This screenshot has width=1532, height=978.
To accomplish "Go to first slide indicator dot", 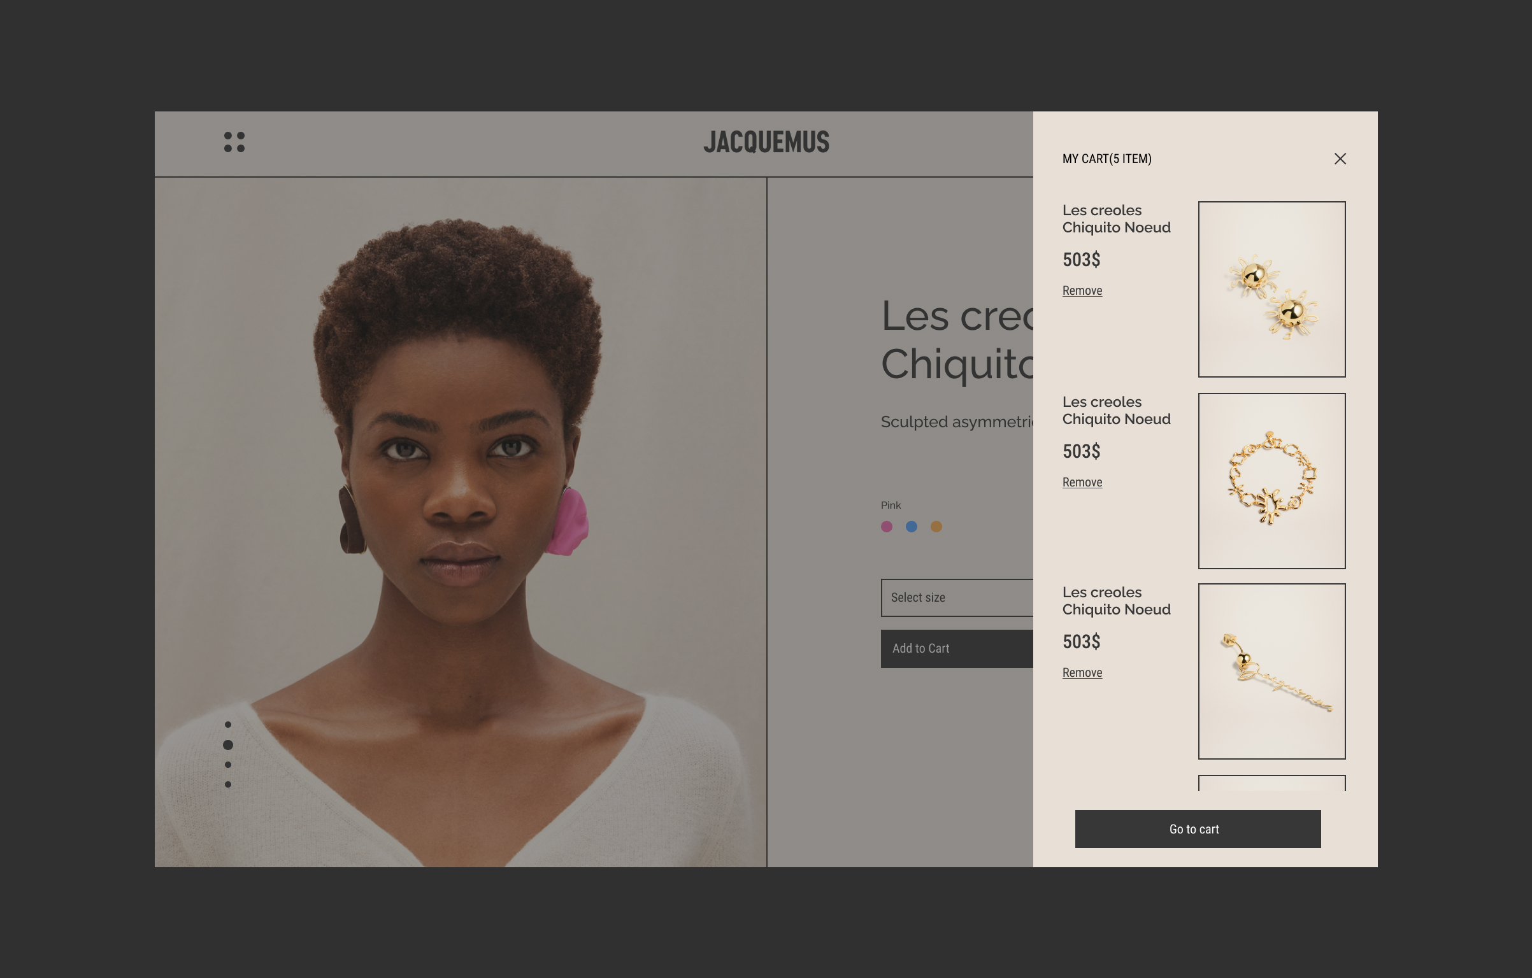I will click(x=228, y=725).
